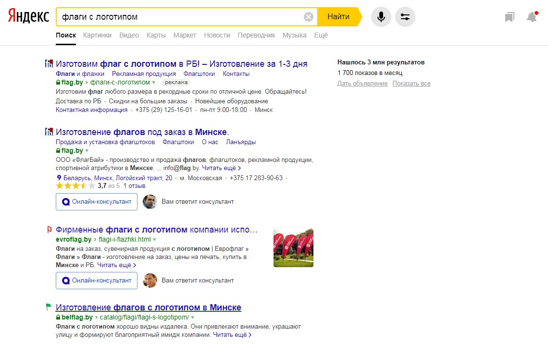Expand the Ещё menu

(321, 35)
